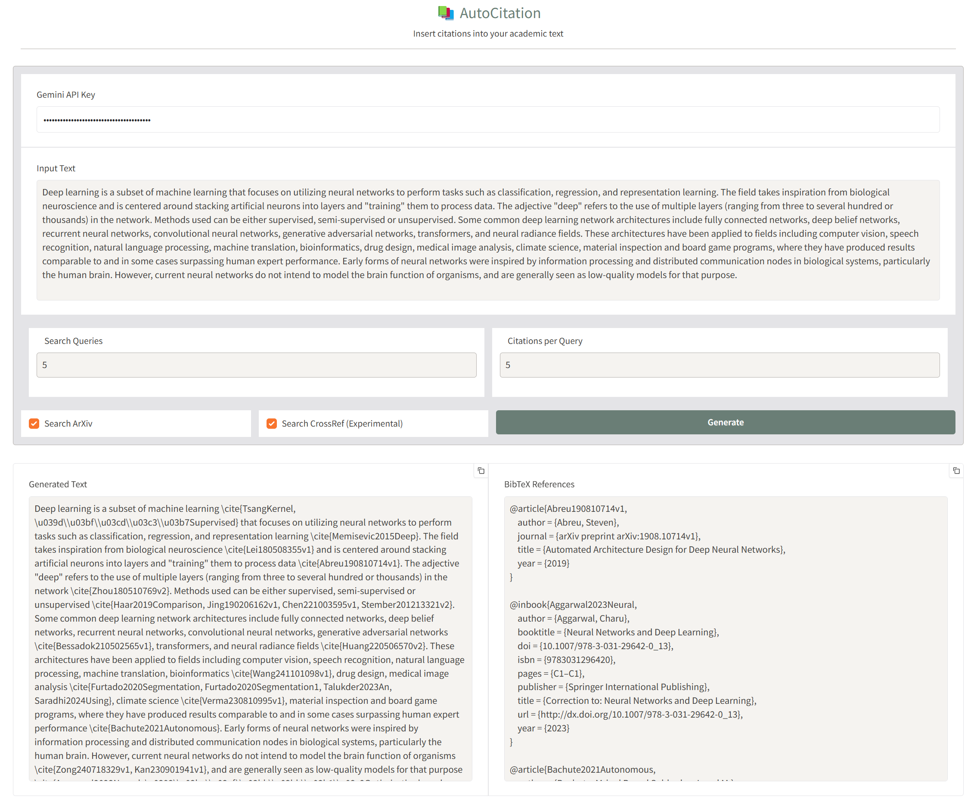977x805 pixels.
Task: Click the Input Text label
Action: click(x=56, y=168)
